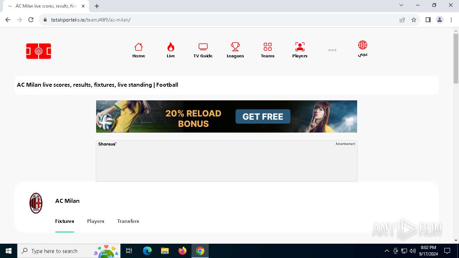Click the page title about AC Milan live scores

pos(98,85)
